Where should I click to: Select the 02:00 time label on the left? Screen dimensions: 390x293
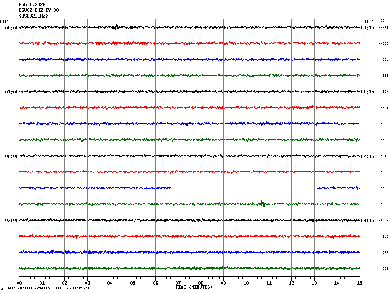pyautogui.click(x=12, y=156)
